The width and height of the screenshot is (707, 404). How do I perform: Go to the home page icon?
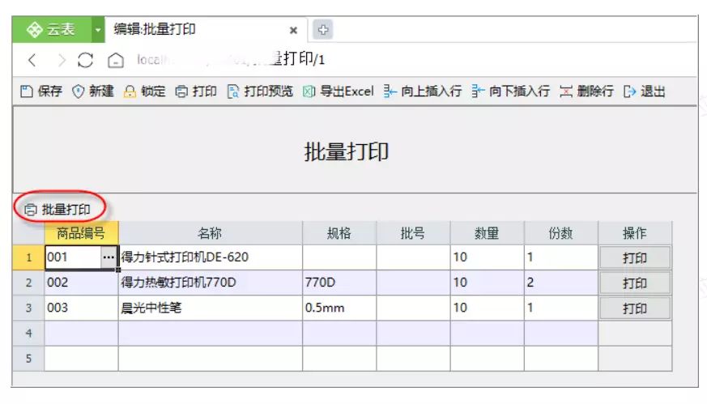116,60
